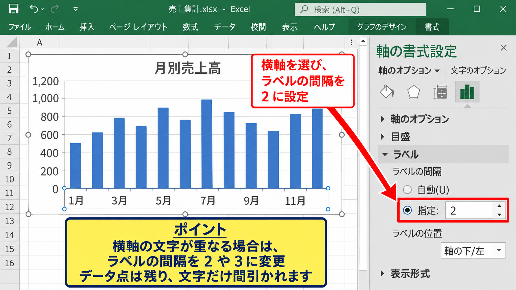Switch to the 書式 tab
Viewport: 516px width, 290px height.
tap(432, 27)
